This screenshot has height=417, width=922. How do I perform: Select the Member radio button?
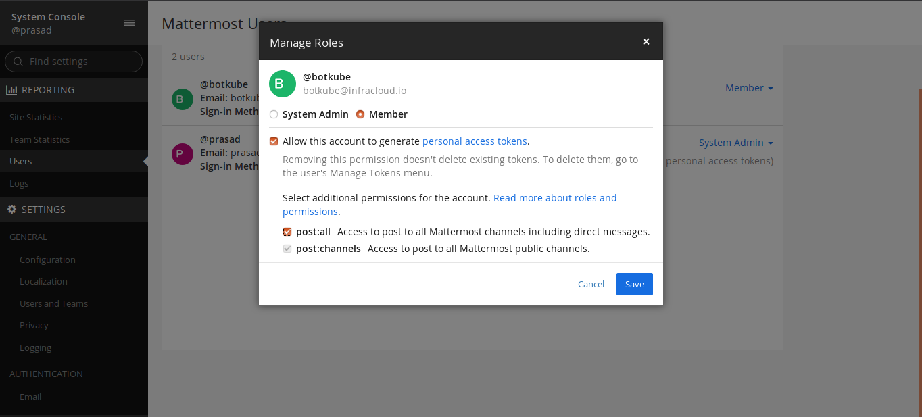point(360,114)
